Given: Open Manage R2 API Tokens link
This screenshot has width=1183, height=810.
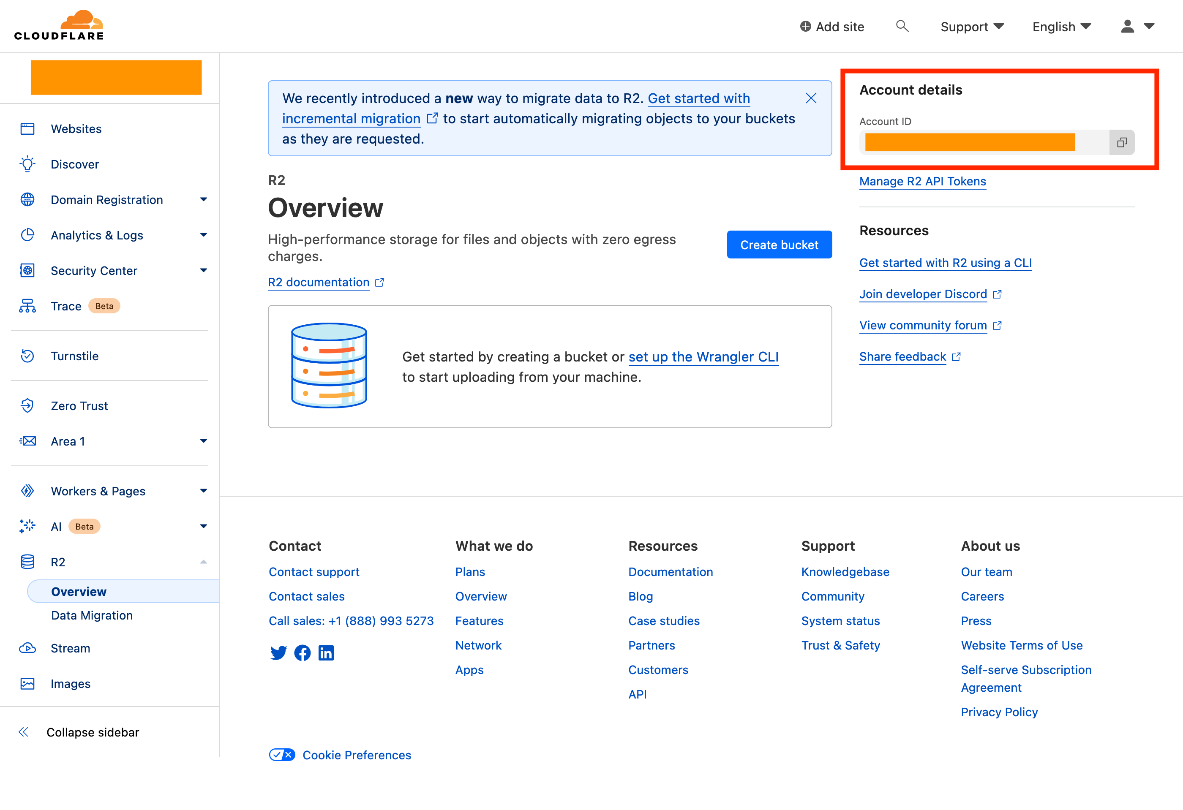Looking at the screenshot, I should tap(922, 181).
